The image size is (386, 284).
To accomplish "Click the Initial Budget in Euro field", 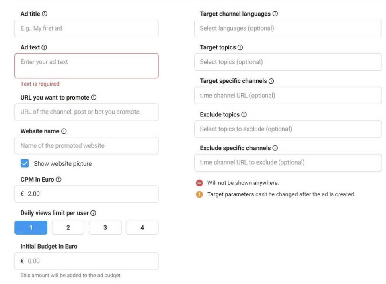I will pos(86,261).
